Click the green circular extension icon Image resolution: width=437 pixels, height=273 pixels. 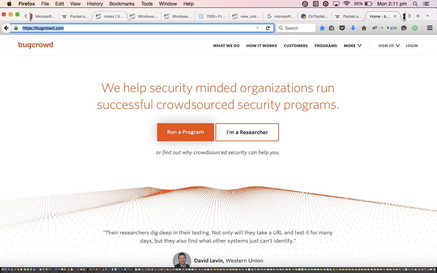pos(415,28)
